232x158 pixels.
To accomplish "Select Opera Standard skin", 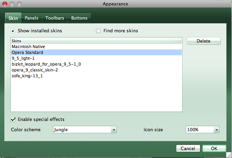I will tap(96, 53).
